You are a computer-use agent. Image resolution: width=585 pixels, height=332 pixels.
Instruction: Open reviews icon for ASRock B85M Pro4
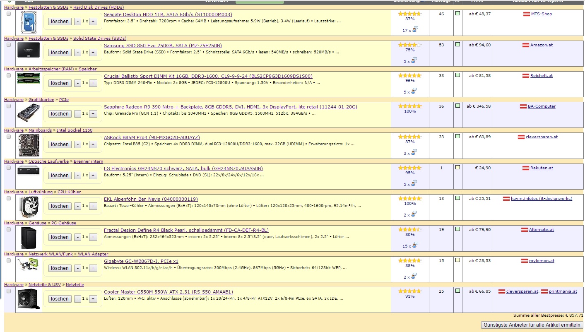[x=414, y=152]
